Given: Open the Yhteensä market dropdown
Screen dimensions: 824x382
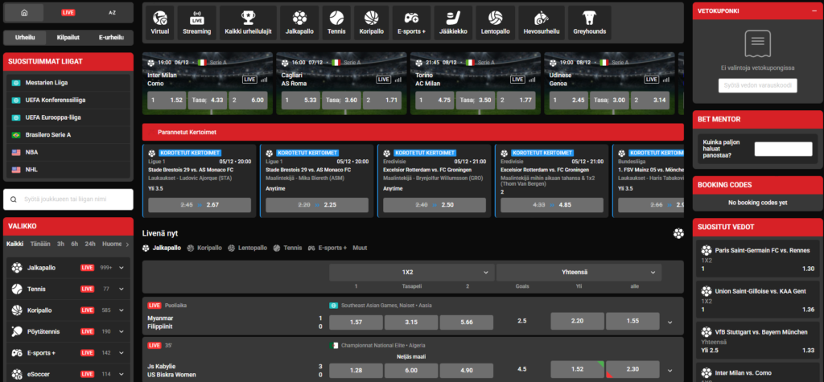Looking at the screenshot, I should (579, 273).
